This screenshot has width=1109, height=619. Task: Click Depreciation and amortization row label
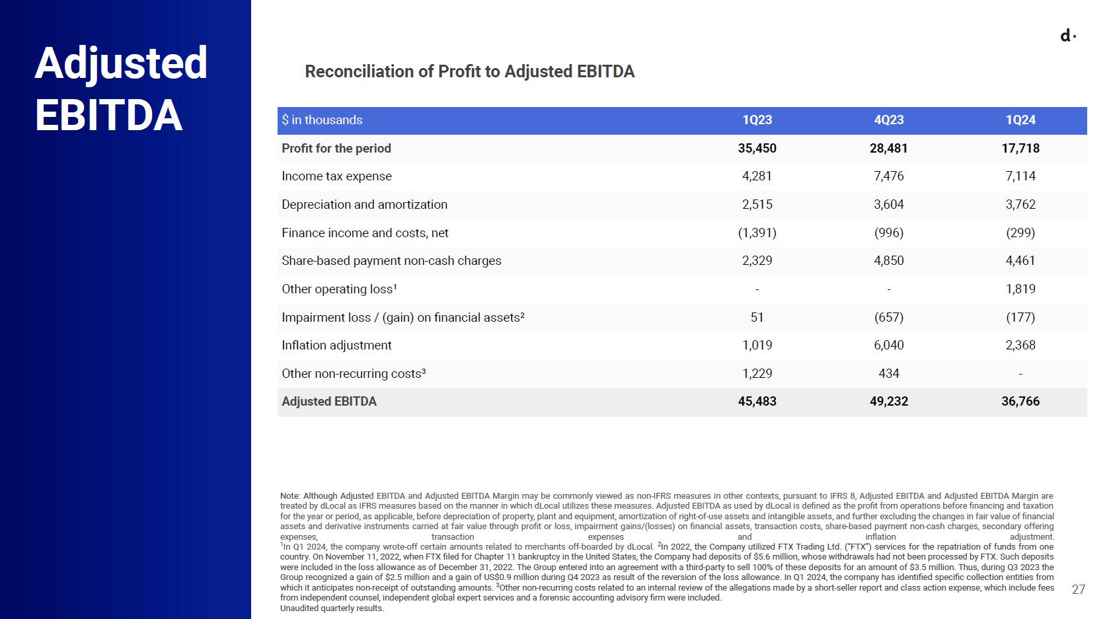pos(364,205)
